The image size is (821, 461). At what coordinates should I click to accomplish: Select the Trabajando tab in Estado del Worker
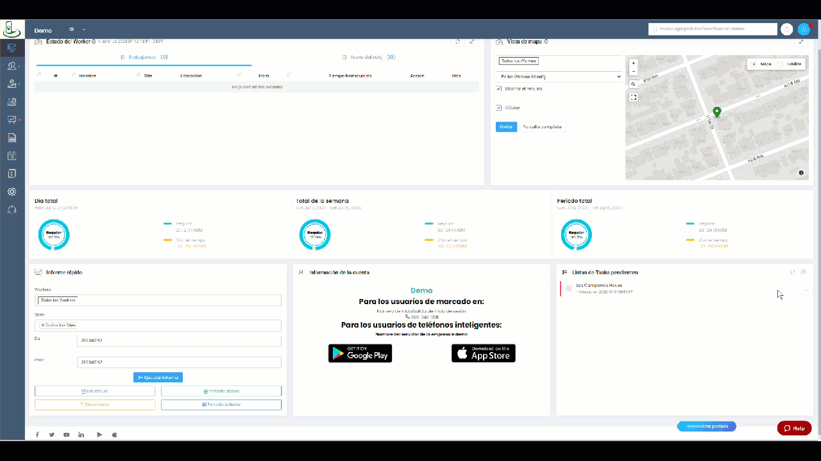point(142,57)
